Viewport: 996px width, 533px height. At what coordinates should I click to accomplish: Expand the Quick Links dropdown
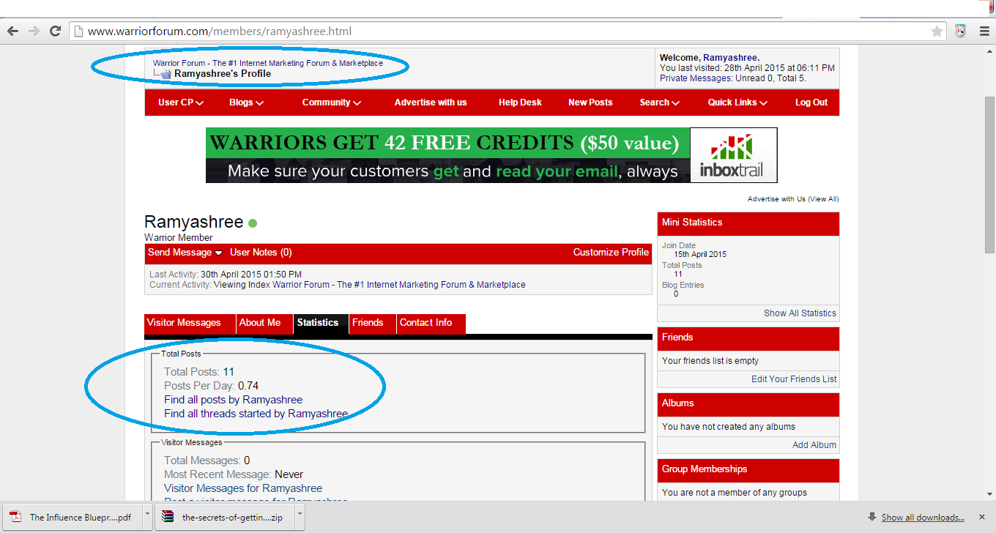tap(737, 102)
